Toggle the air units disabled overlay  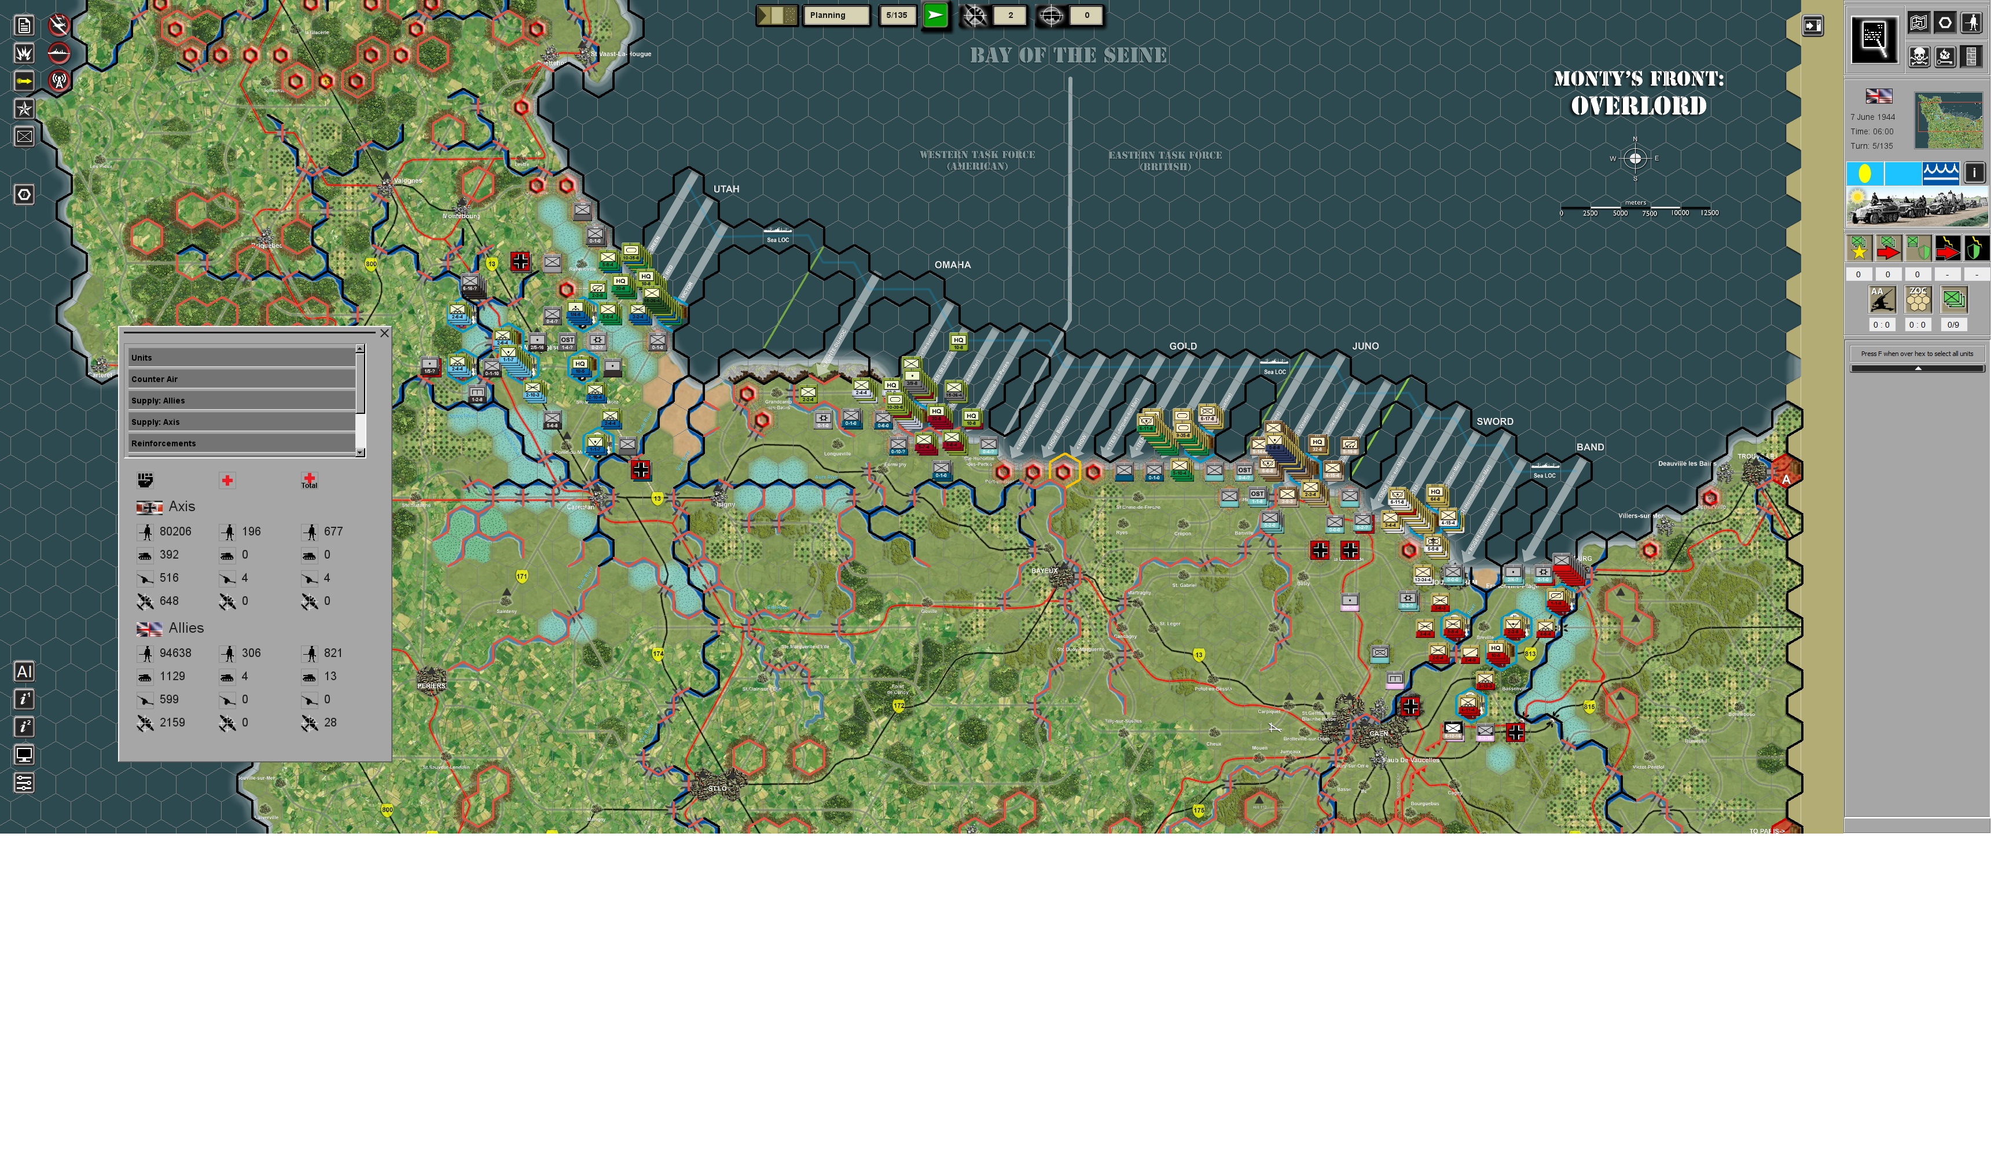tap(59, 25)
